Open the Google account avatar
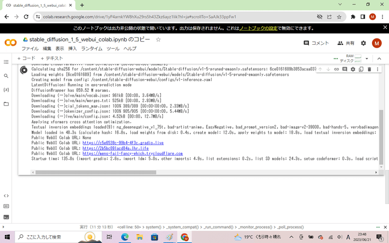Image resolution: width=389 pixels, height=243 pixels. coord(376,43)
